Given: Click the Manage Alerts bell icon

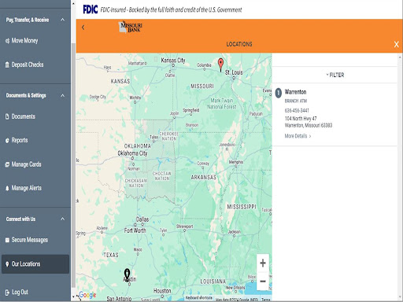Looking at the screenshot, I should tap(7, 188).
